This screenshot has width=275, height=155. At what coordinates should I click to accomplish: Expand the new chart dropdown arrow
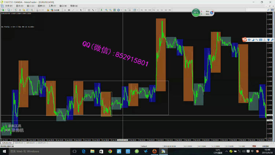click(x=5, y=10)
